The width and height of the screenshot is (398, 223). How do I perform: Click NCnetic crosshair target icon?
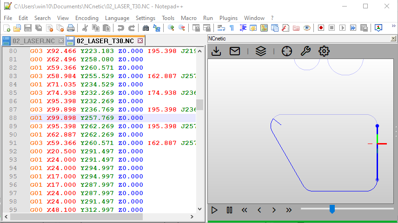click(287, 51)
